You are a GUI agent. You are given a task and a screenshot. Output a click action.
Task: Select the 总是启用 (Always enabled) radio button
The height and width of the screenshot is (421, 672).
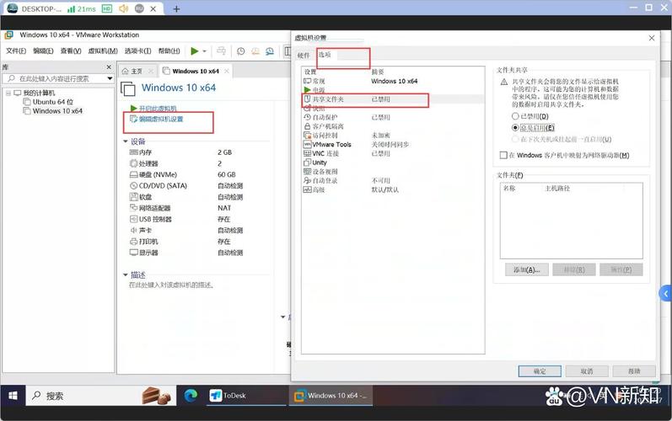click(x=516, y=127)
